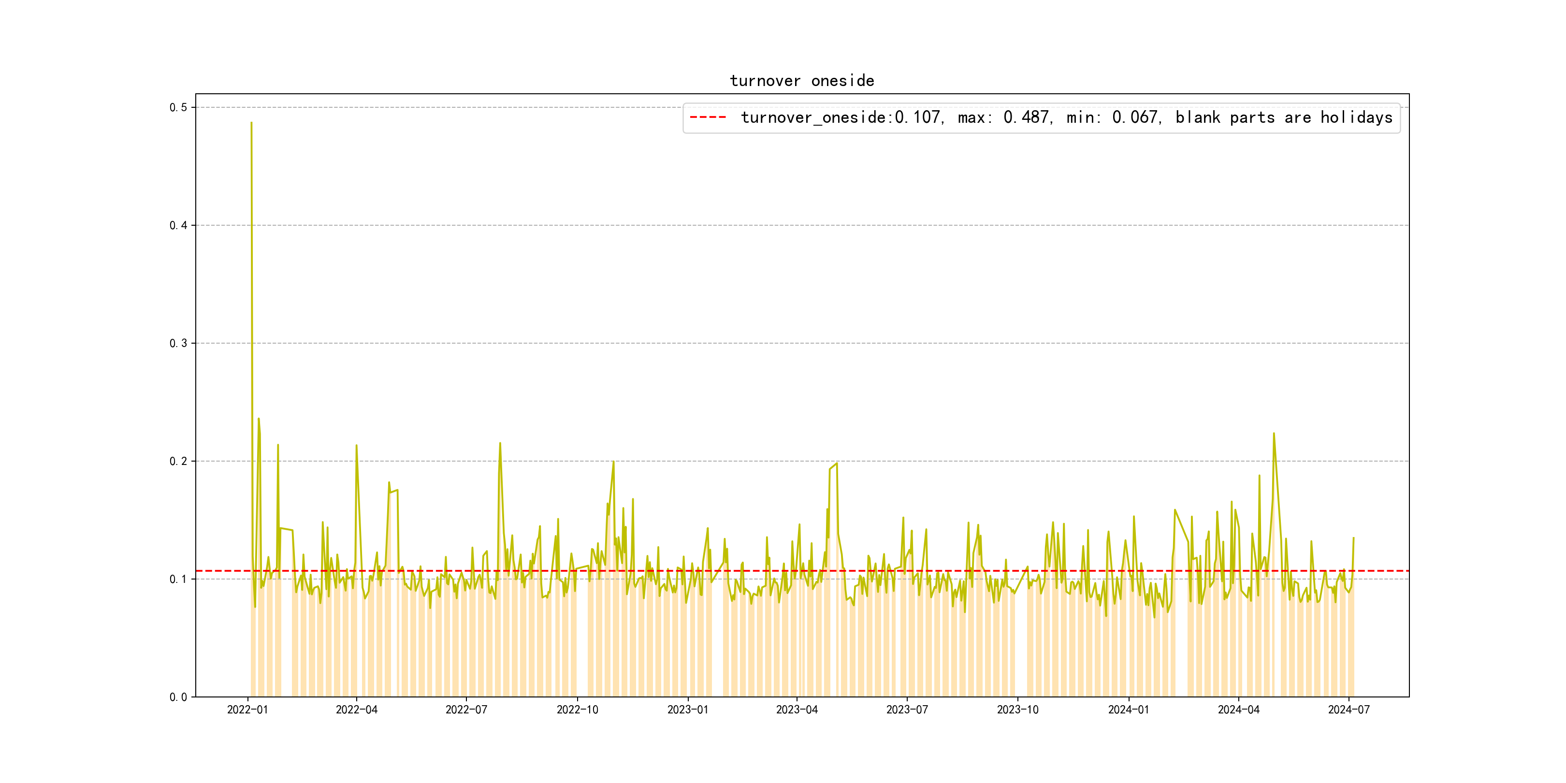Click the 2023-10 x-axis tick label
The width and height of the screenshot is (1566, 783).
point(1017,710)
